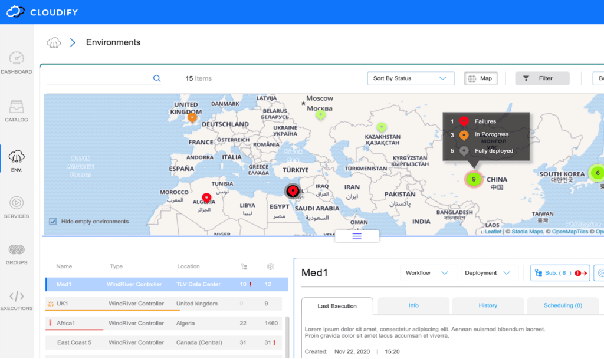The width and height of the screenshot is (604, 359).
Task: Click the China cluster marker 9
Action: [474, 179]
